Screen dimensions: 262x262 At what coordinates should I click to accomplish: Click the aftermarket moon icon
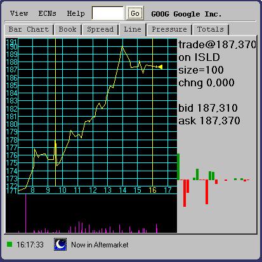pyautogui.click(x=60, y=244)
